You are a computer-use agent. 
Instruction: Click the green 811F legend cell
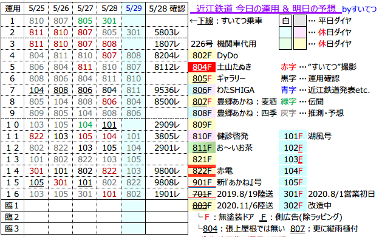(x=202, y=148)
